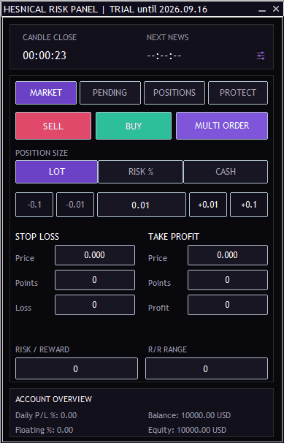284x443 pixels.
Task: Click the green BUY button
Action: (x=134, y=126)
